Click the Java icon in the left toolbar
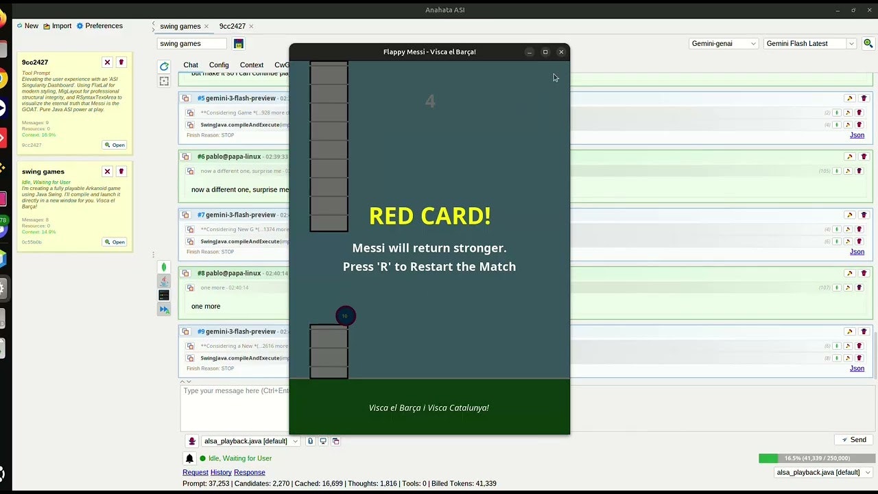This screenshot has width=878, height=494. click(164, 281)
